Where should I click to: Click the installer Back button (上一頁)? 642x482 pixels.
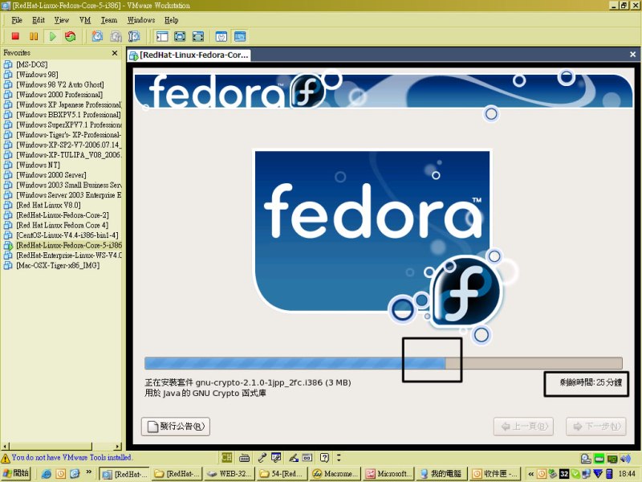[x=524, y=427]
